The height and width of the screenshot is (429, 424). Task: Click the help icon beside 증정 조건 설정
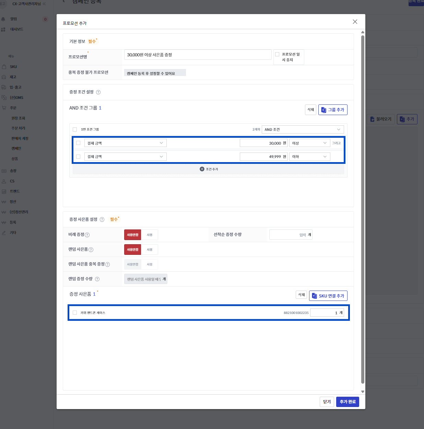coord(98,92)
